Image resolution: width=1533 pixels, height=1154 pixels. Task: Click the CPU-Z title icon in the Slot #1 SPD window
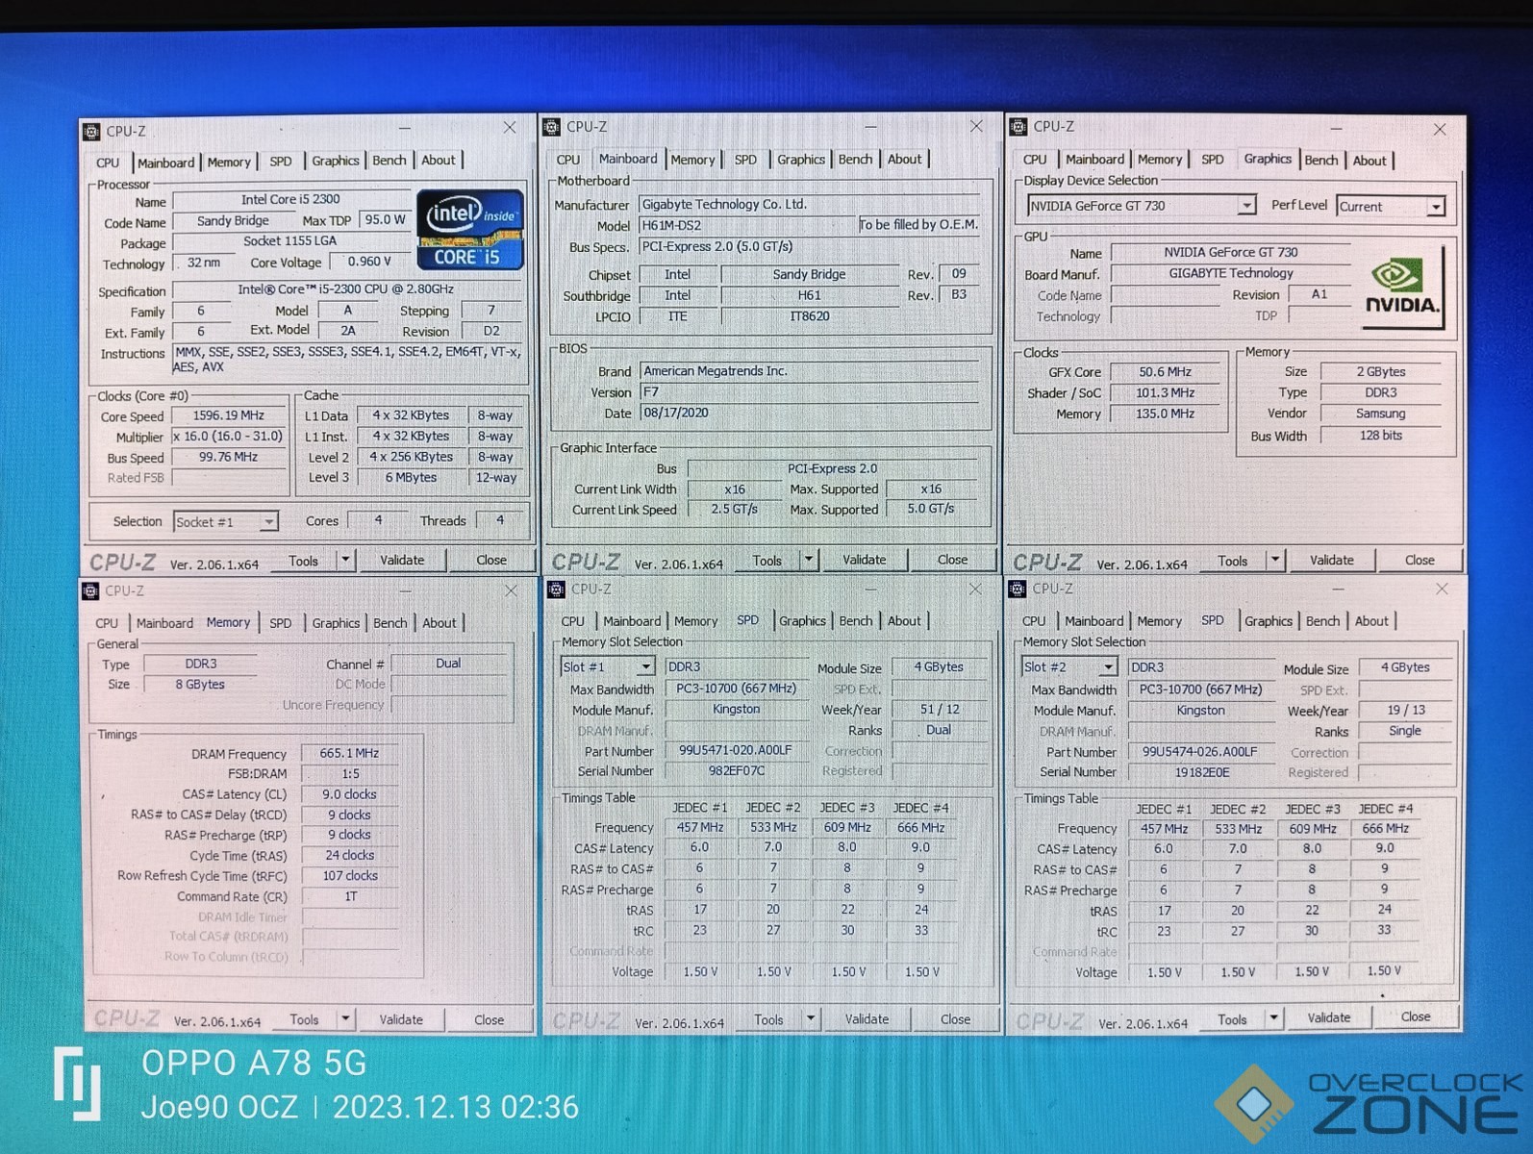pyautogui.click(x=556, y=589)
